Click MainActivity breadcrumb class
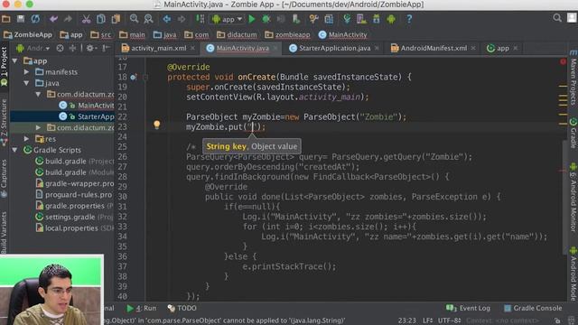Screen dimensions: 578x325 click(343, 34)
